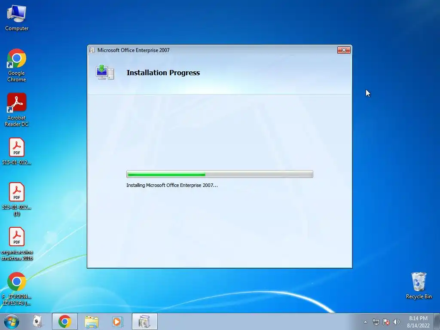440x330 pixels.
Task: Select the F_IZVODI4 IZVESTAJ Chrome file
Action: [x=17, y=289]
